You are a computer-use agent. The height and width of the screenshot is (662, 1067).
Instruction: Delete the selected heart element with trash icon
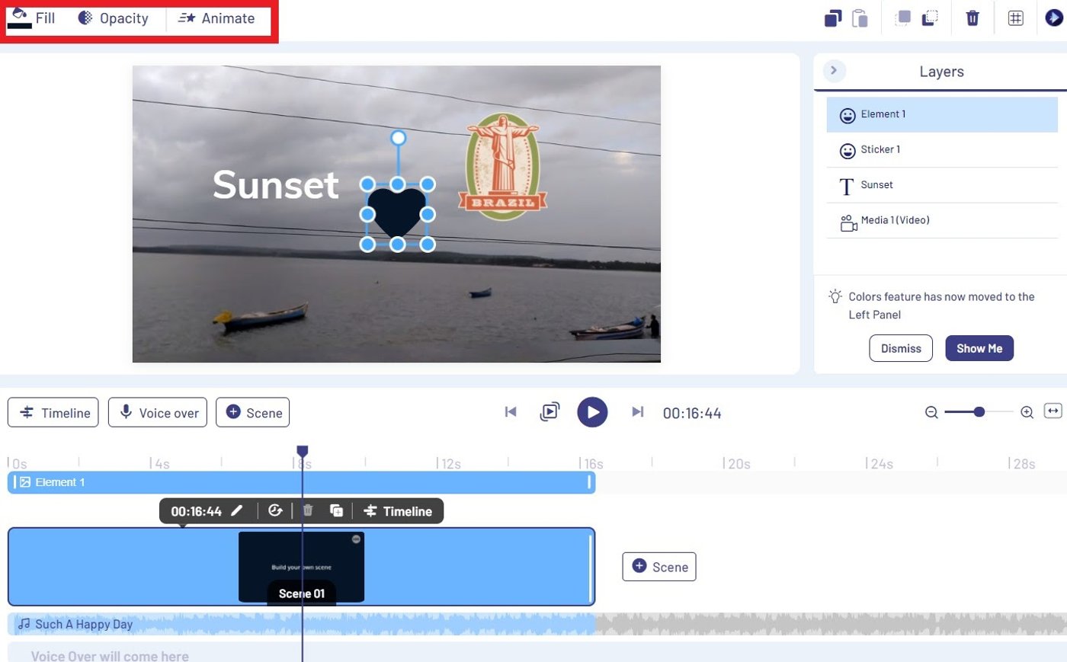click(972, 18)
